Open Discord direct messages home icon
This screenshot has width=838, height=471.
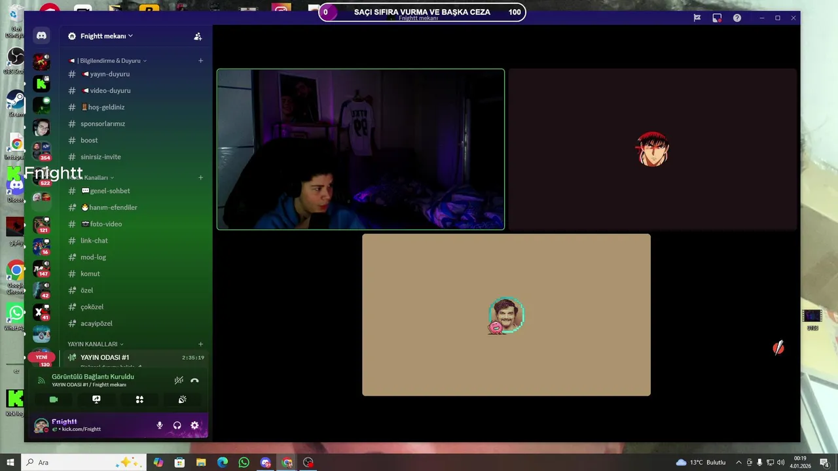tap(41, 36)
